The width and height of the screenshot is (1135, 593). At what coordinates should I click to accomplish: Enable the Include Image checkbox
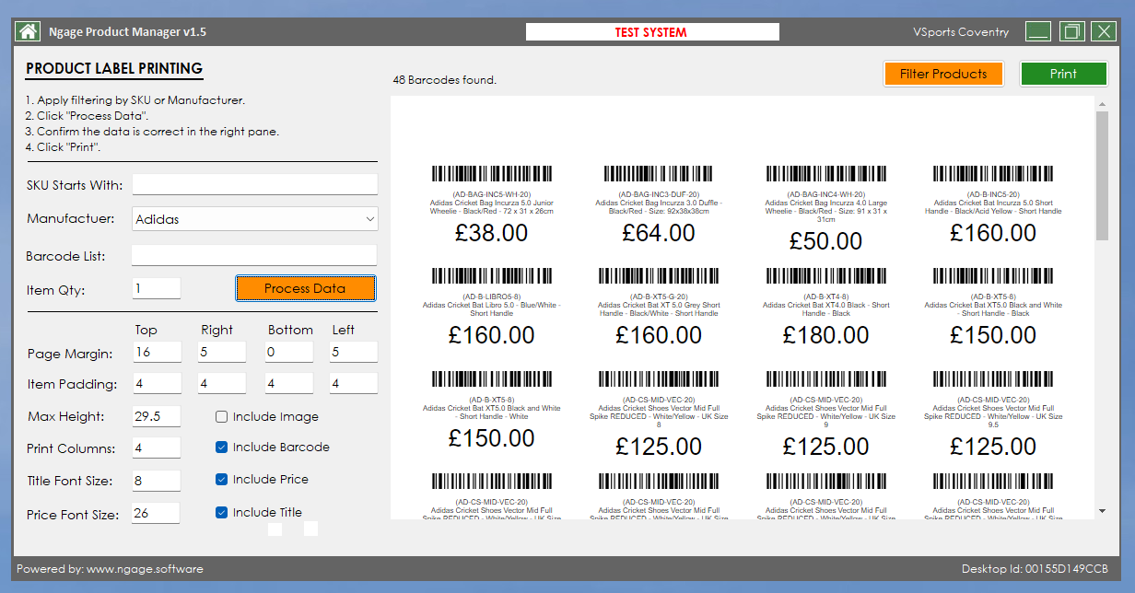pos(221,416)
